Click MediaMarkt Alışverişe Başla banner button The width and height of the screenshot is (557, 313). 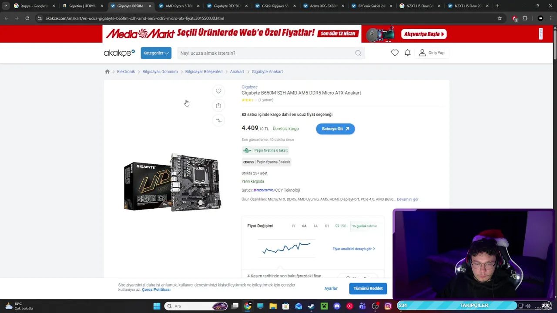424,34
